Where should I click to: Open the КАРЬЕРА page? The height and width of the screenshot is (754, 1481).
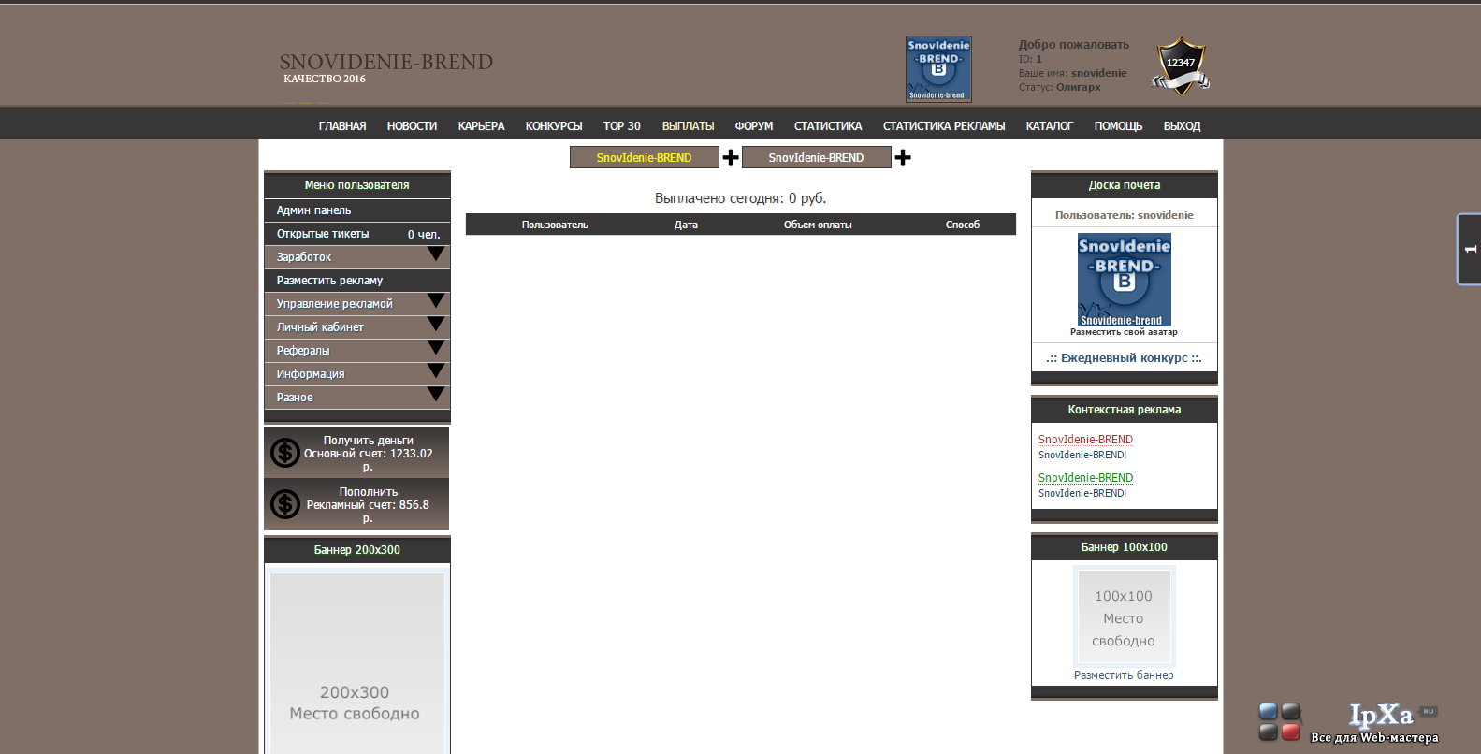click(x=481, y=126)
